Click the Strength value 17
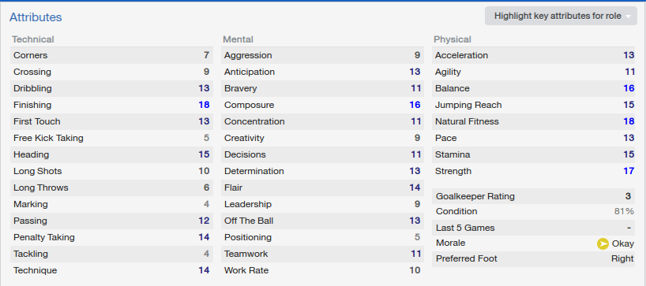This screenshot has width=646, height=286. click(629, 171)
